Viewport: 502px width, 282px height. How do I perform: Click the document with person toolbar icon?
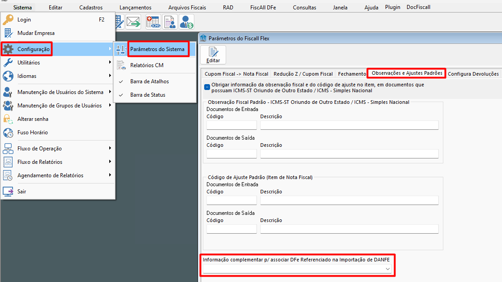click(170, 22)
